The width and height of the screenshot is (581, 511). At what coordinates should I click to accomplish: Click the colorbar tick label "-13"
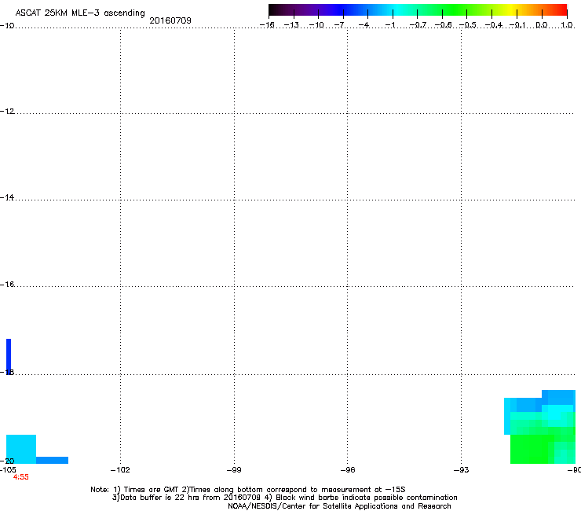pyautogui.click(x=291, y=25)
